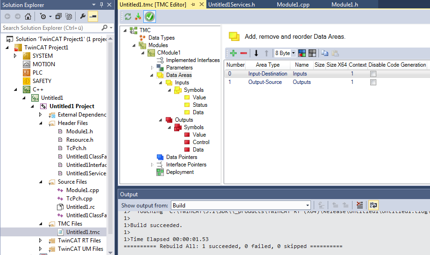
Task: Collapse the Modules node
Action: (x=134, y=45)
